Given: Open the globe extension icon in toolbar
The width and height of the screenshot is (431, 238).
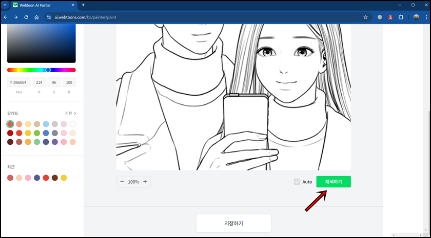Looking at the screenshot, I should (380, 17).
